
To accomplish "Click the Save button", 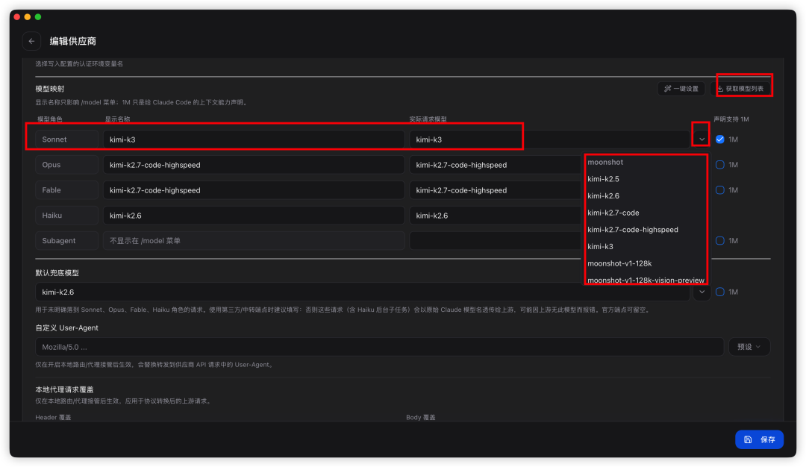I will tap(759, 439).
